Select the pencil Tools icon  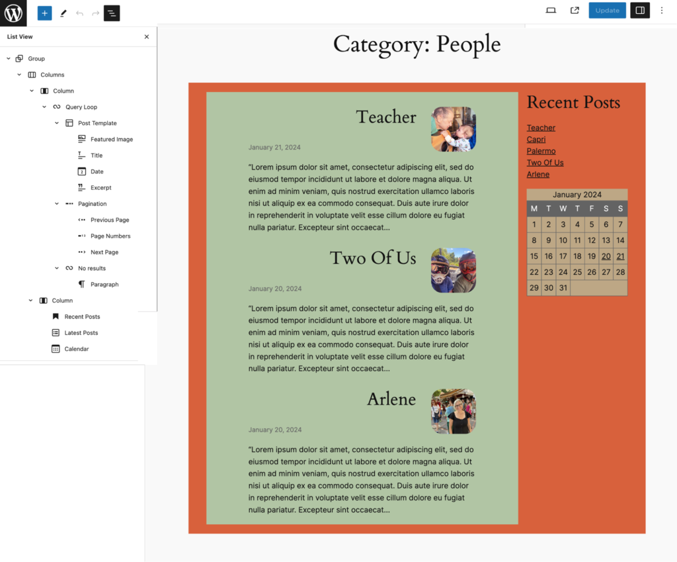(x=63, y=13)
